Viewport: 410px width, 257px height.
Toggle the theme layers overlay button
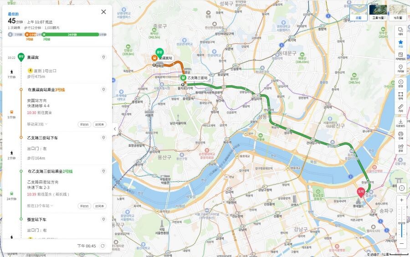[x=400, y=31]
